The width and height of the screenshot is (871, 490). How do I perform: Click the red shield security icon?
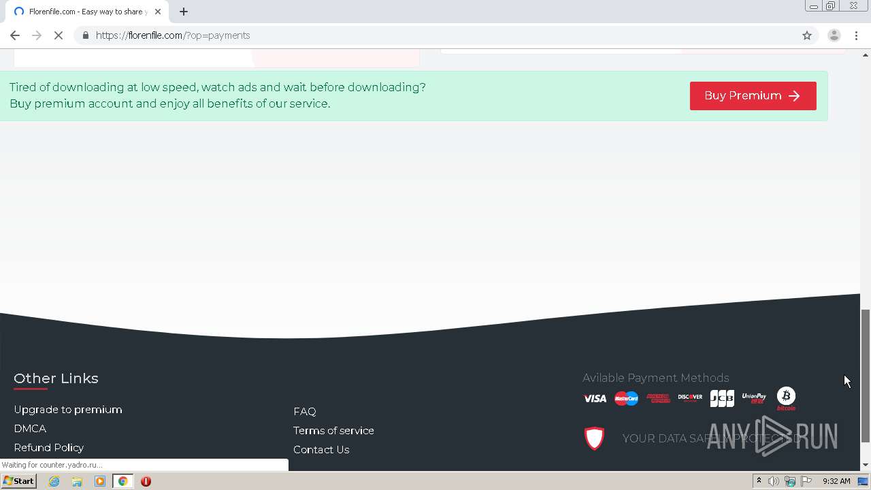(595, 438)
